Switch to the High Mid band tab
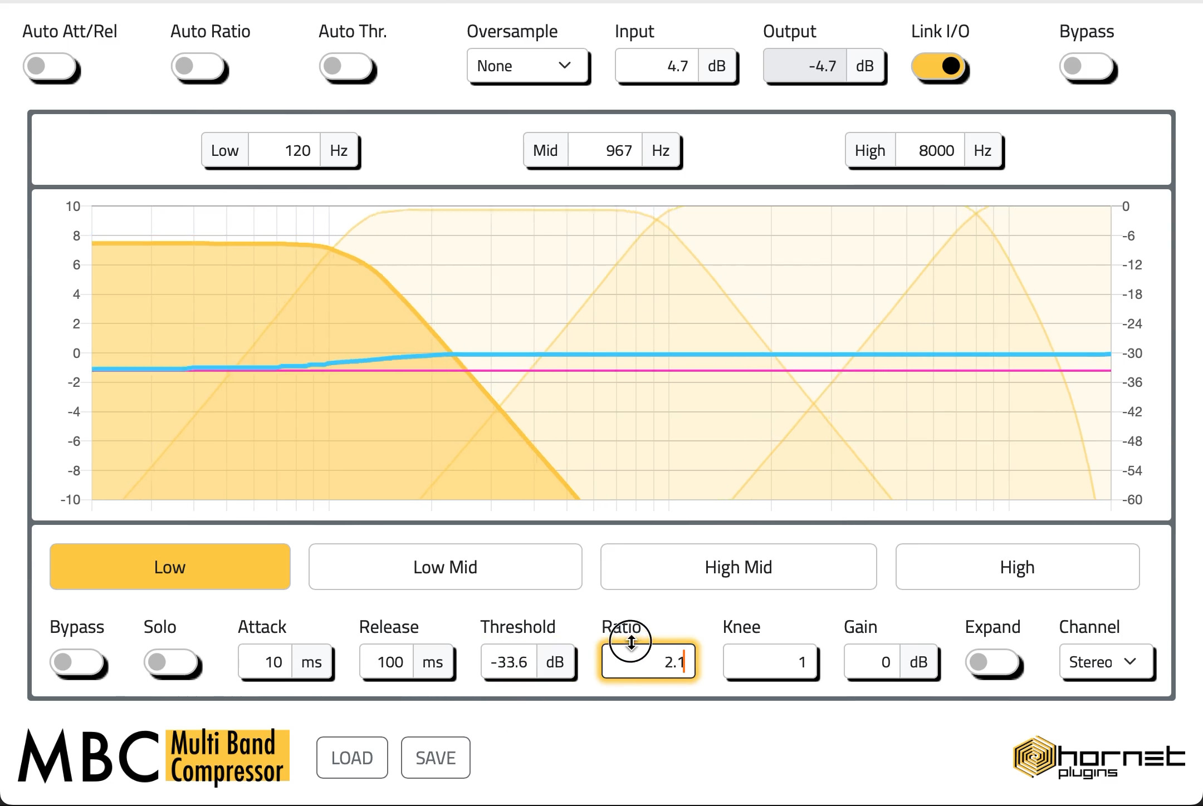The width and height of the screenshot is (1203, 806). coord(738,567)
